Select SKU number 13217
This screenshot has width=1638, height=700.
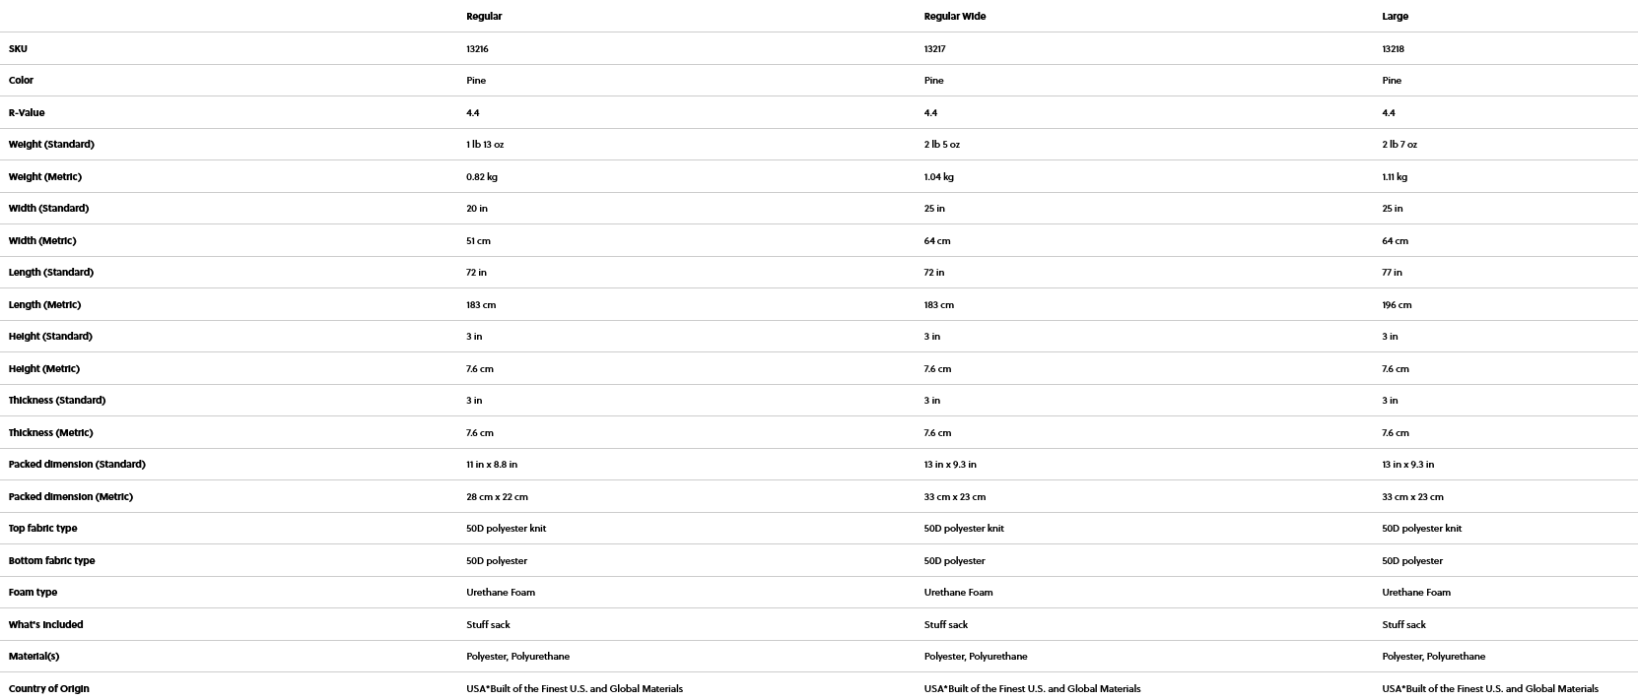coord(934,49)
